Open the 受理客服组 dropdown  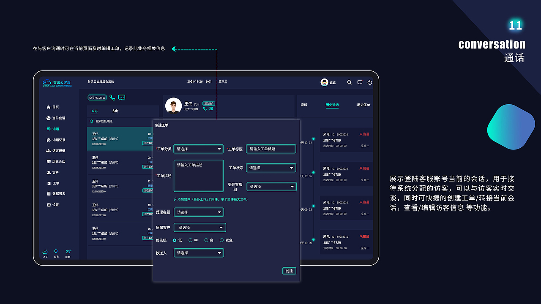pyautogui.click(x=272, y=187)
